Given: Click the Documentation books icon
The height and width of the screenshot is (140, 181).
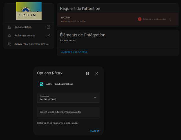Looking at the screenshot, I should click(x=9, y=27).
